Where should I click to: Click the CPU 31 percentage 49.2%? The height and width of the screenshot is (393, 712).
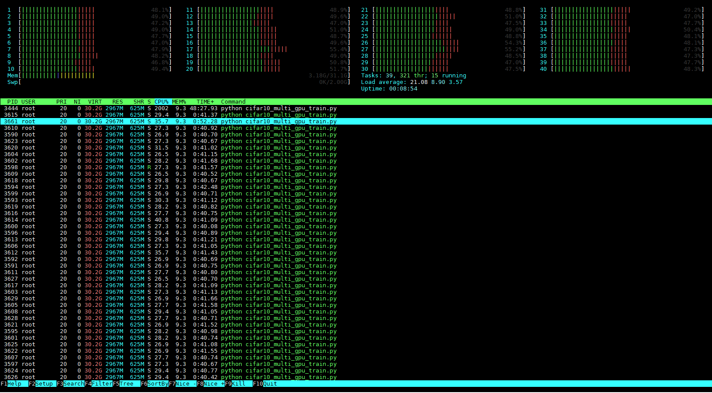click(x=692, y=10)
